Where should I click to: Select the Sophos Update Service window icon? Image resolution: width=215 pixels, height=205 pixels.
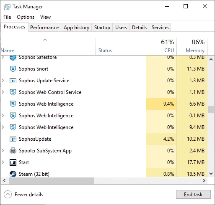[13, 81]
